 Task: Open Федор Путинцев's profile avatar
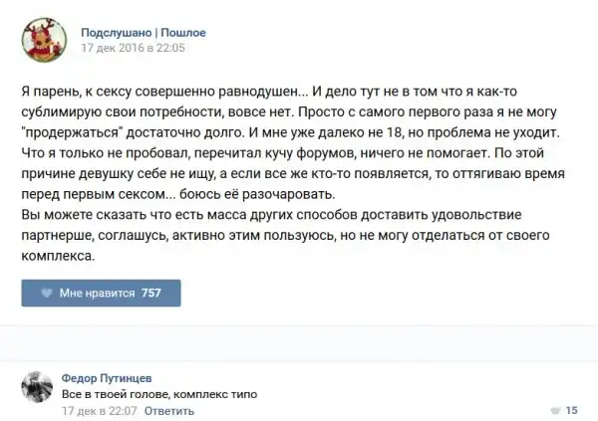38,388
